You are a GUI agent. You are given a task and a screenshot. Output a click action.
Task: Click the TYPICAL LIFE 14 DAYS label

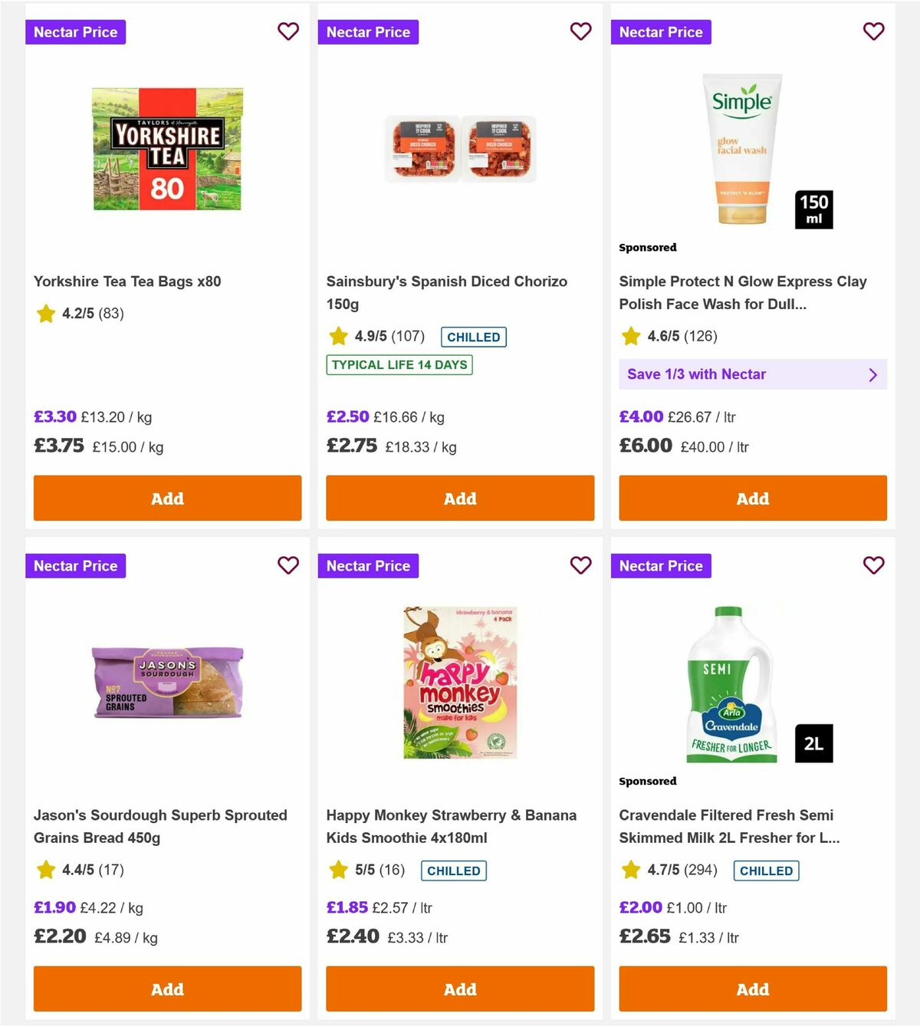(399, 364)
